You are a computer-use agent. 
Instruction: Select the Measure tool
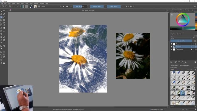(x=4, y=46)
